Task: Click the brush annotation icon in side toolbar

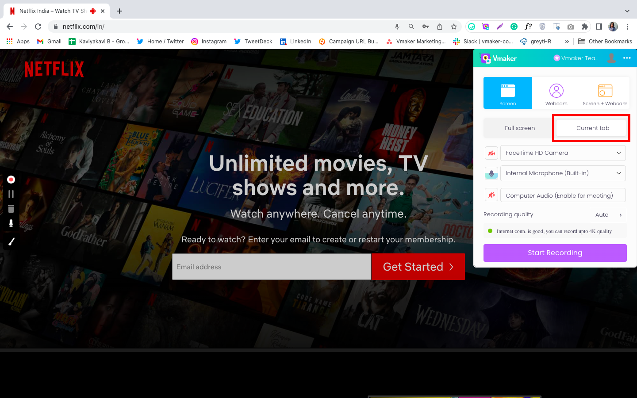Action: point(11,241)
